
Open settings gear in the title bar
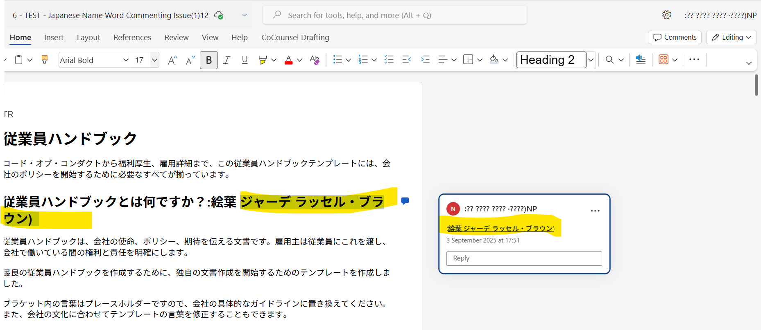[x=667, y=15]
